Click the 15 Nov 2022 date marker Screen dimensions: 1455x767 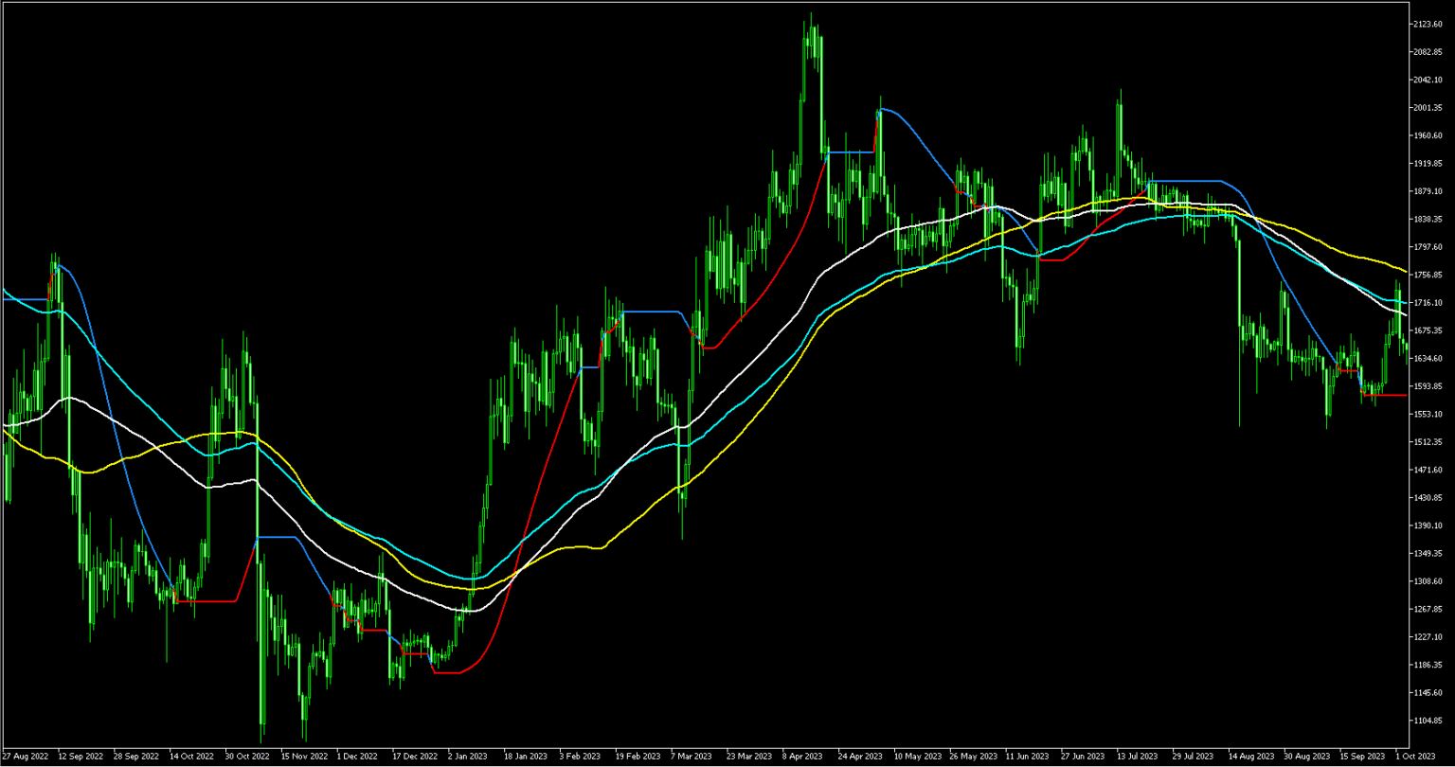coord(304,757)
